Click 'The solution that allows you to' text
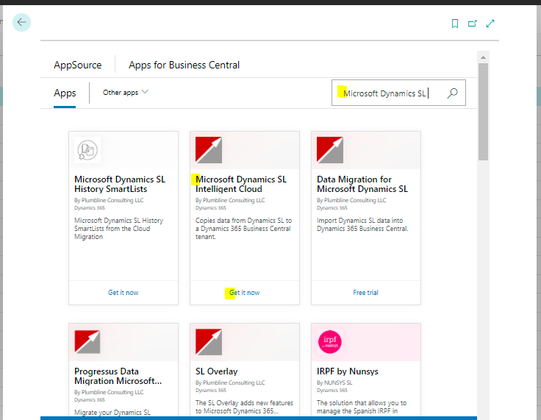The height and width of the screenshot is (420, 541). pos(362,407)
